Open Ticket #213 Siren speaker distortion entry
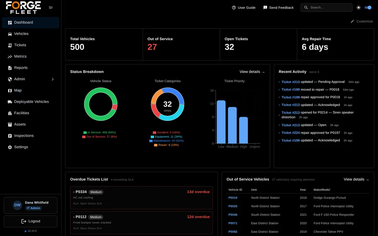This screenshot has height=236, width=378. (318, 115)
